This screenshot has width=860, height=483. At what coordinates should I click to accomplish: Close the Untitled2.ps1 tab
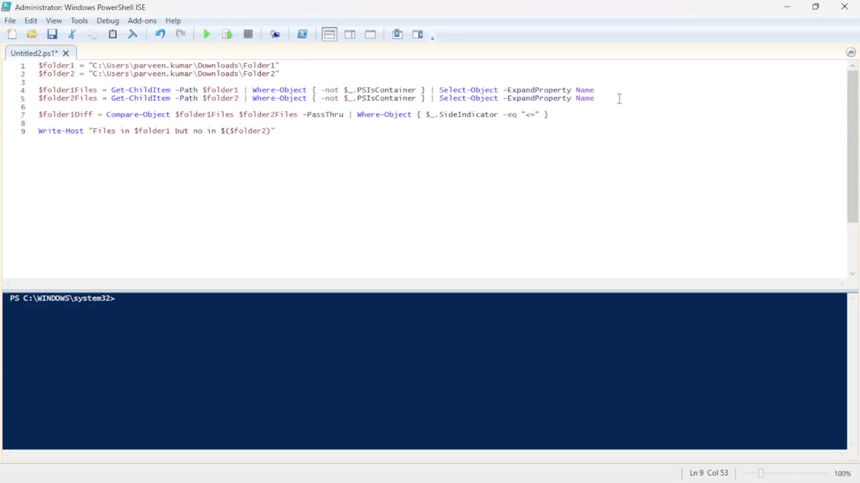(66, 53)
